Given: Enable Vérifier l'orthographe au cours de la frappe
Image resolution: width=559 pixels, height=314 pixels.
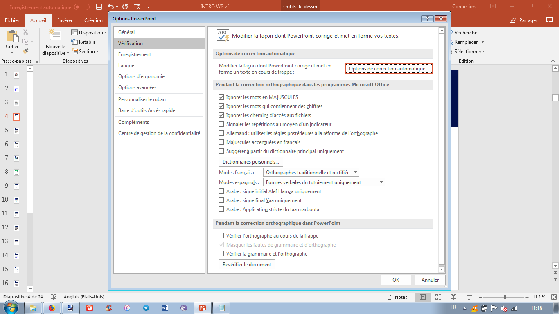Looking at the screenshot, I should click(x=221, y=236).
